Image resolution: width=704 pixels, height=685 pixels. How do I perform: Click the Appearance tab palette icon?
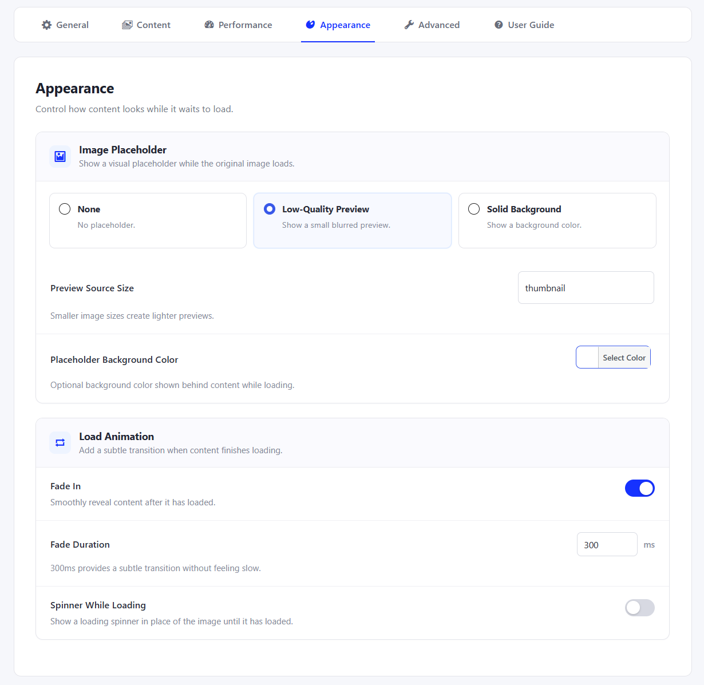pos(310,25)
